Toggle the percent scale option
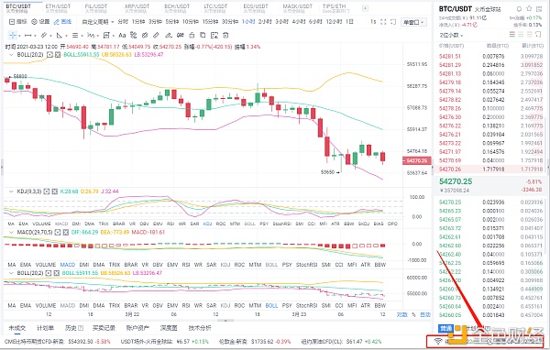550x350 pixels. pos(413,314)
